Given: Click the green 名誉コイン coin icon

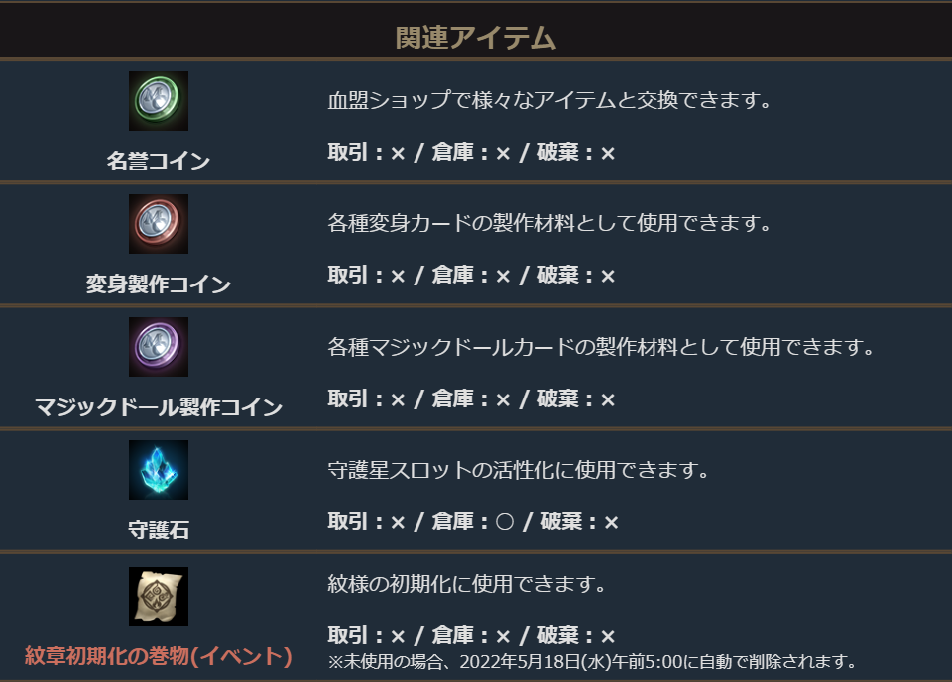Looking at the screenshot, I should point(159,101).
